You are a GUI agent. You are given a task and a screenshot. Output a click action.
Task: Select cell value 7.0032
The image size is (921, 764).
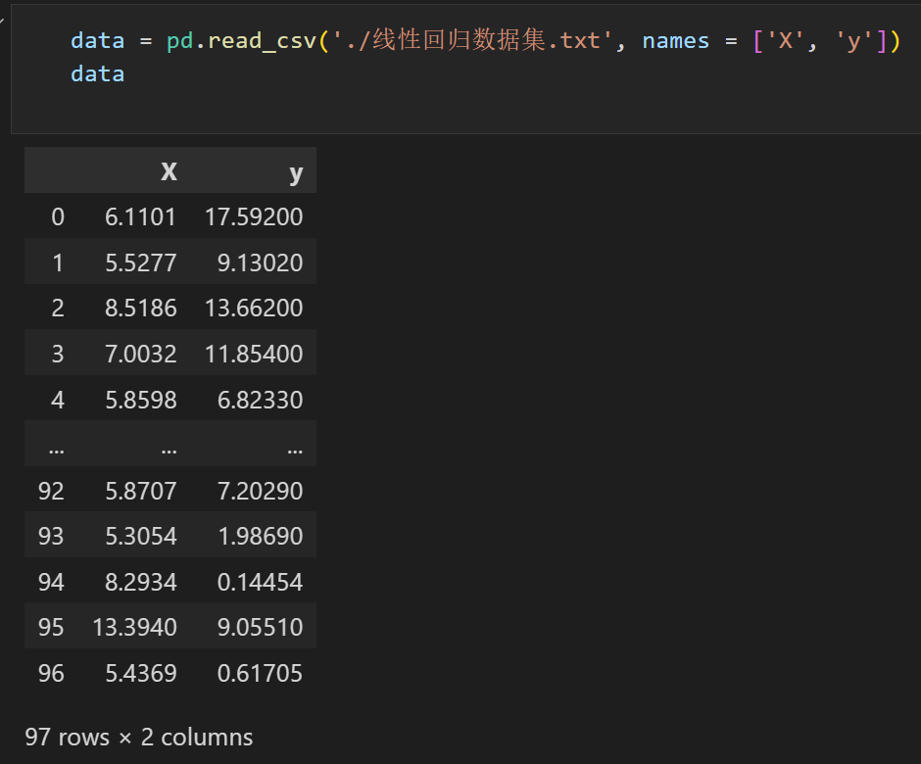(x=141, y=354)
